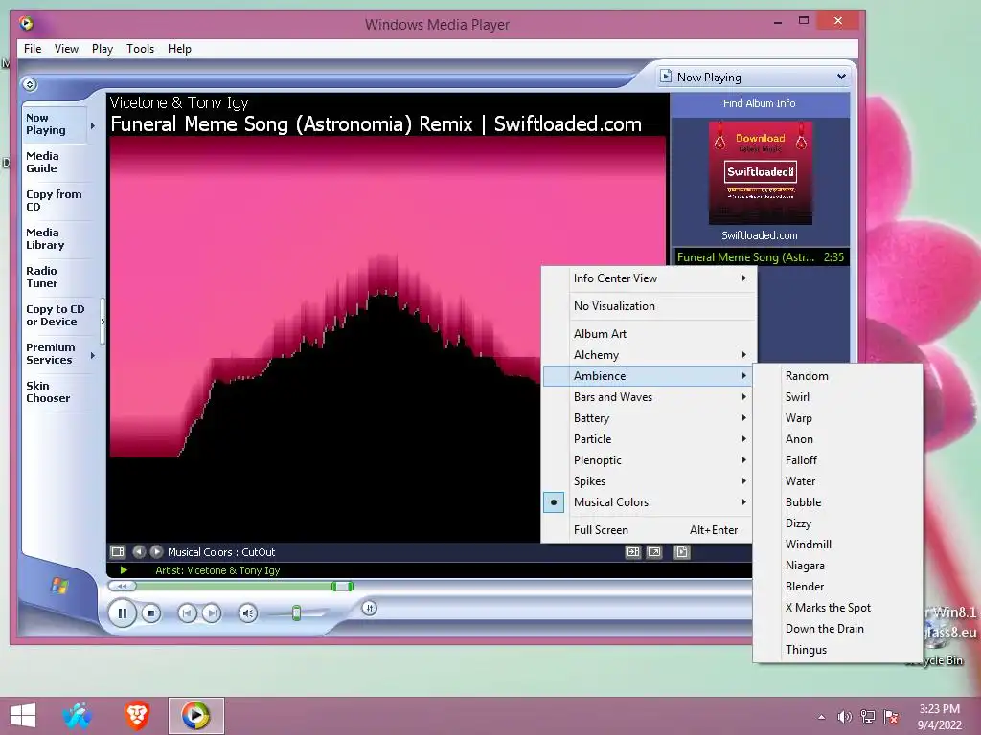
Task: Open the Play menu
Action: (x=102, y=49)
